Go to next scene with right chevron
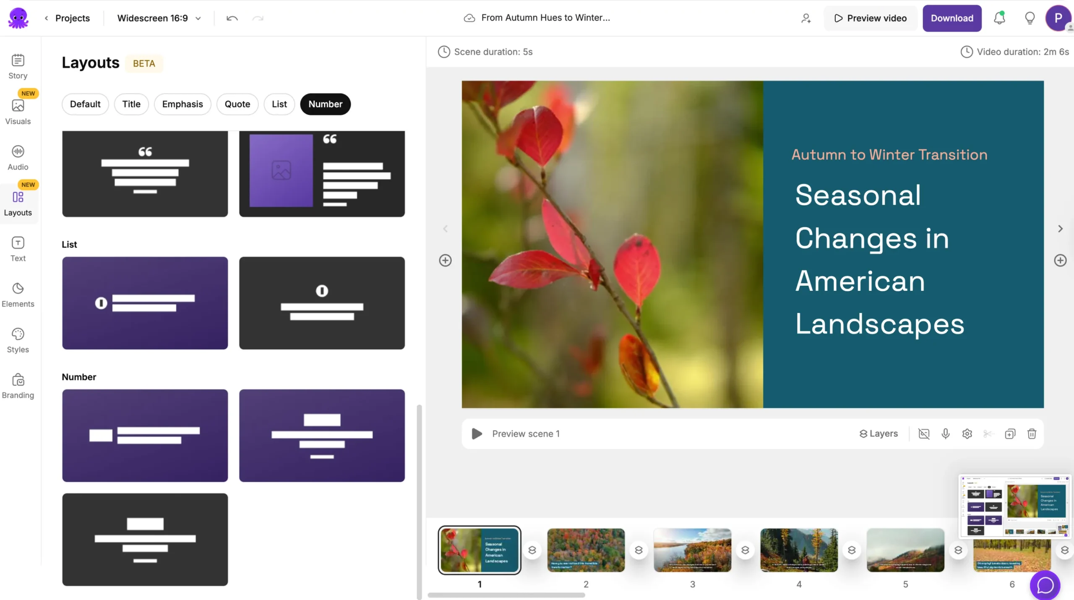The height and width of the screenshot is (600, 1074). (1060, 229)
